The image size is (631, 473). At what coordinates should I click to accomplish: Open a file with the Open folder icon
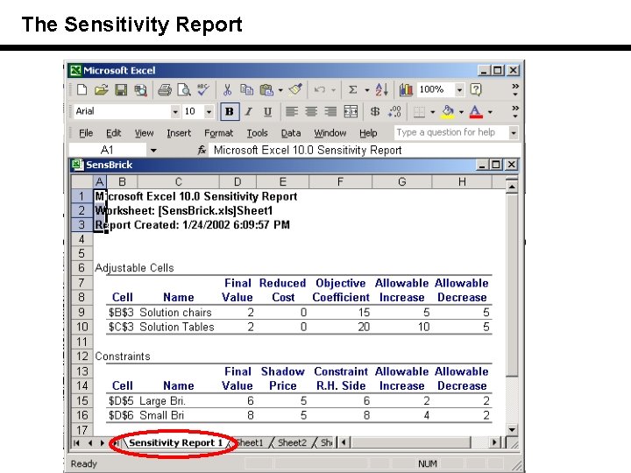coord(102,89)
